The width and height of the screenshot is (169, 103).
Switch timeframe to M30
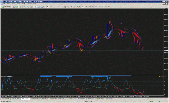pyautogui.click(x=93, y=7)
